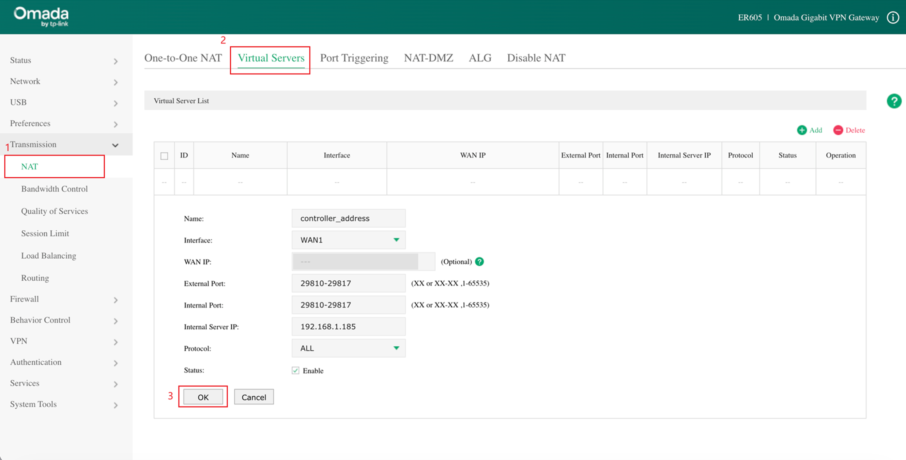Click the Protocol column header
This screenshot has width=906, height=460.
740,155
